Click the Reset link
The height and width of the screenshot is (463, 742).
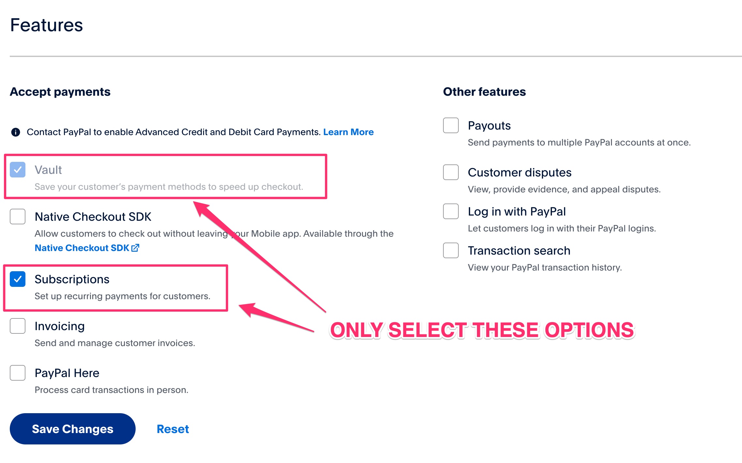[173, 429]
